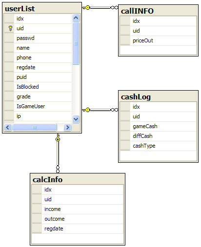Select the outcome column in calcInfo
201x247 pixels.
(x=78, y=219)
